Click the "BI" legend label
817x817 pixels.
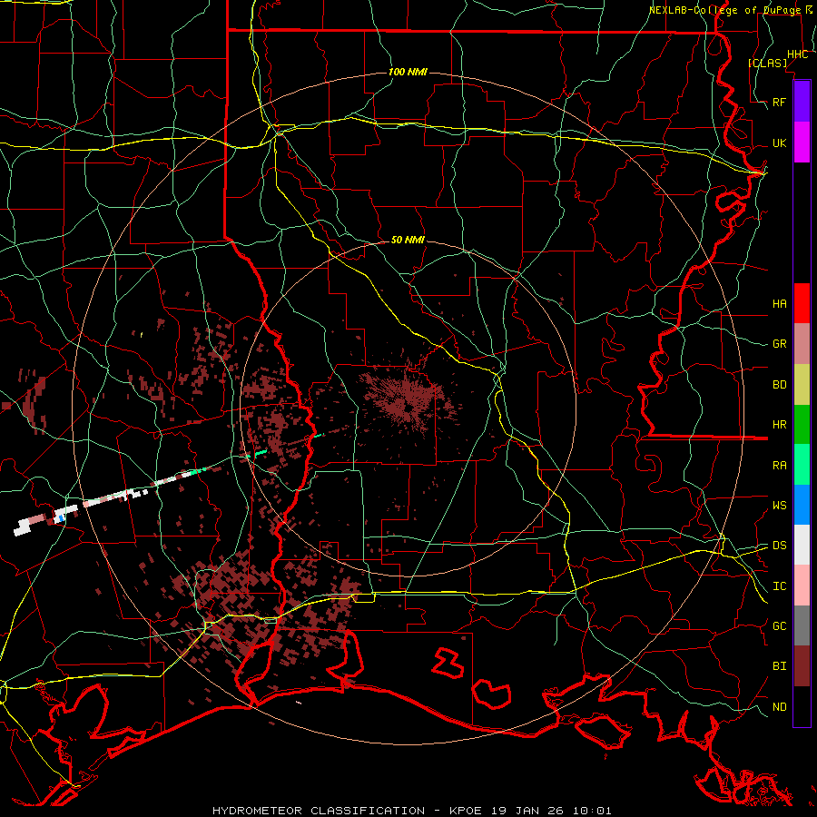779,666
